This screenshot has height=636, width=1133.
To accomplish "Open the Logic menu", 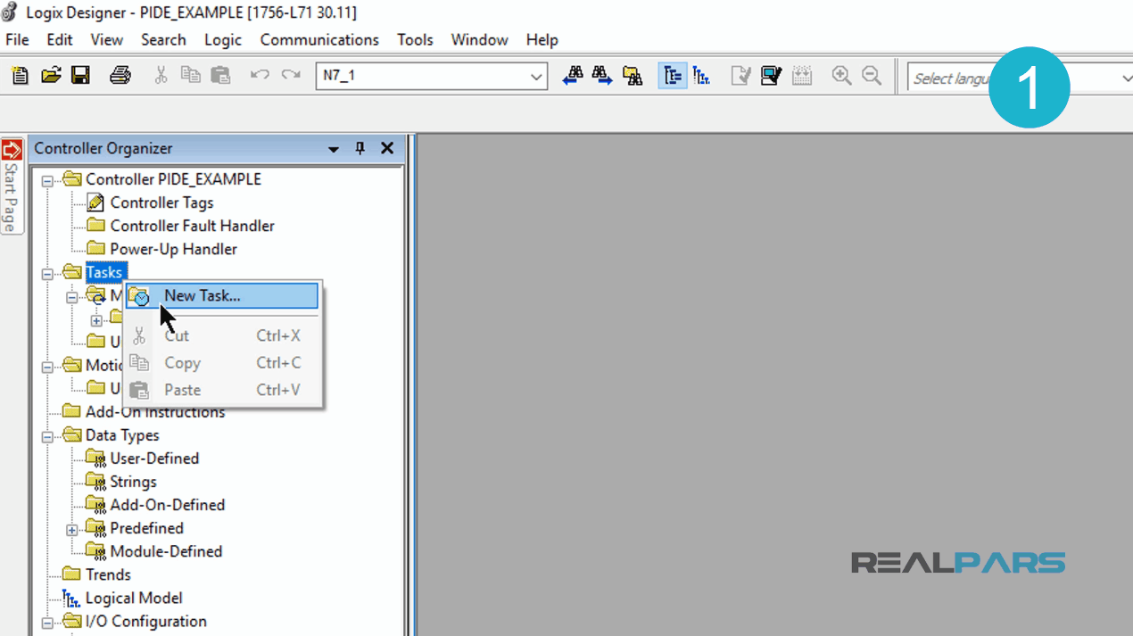I will tap(222, 39).
